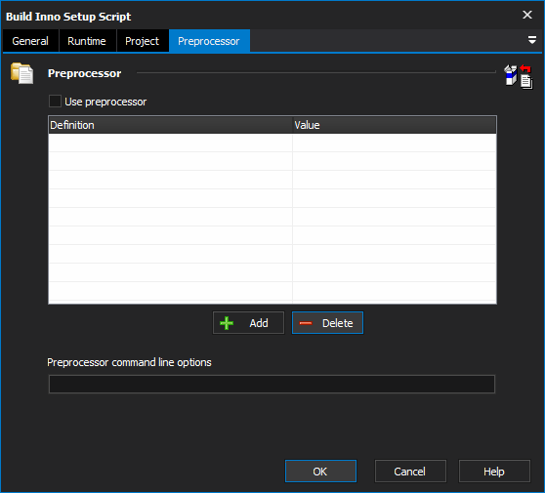The width and height of the screenshot is (545, 493).
Task: Select the first empty Definition cell
Action: pos(170,143)
